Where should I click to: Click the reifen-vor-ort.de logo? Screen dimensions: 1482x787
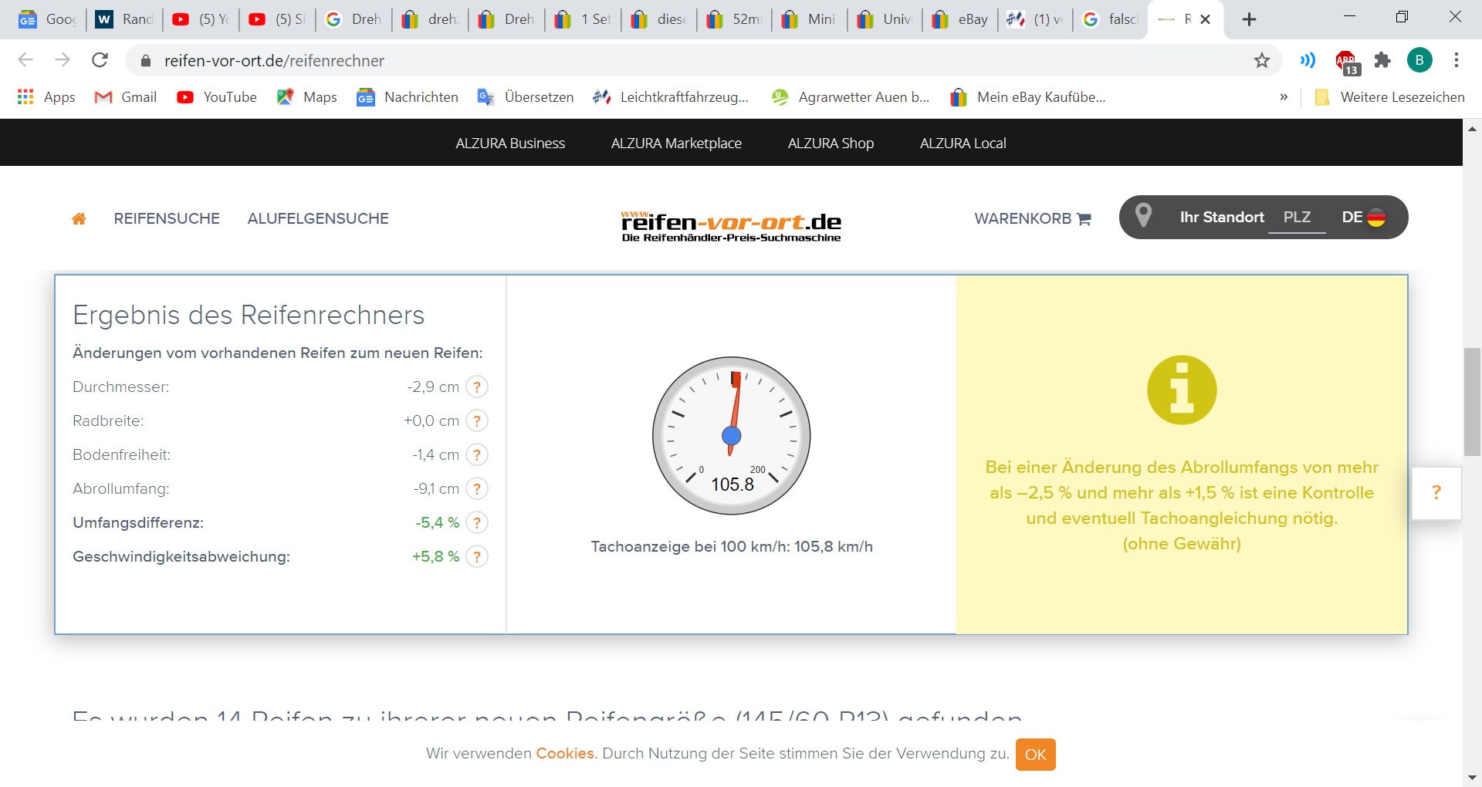(x=731, y=227)
